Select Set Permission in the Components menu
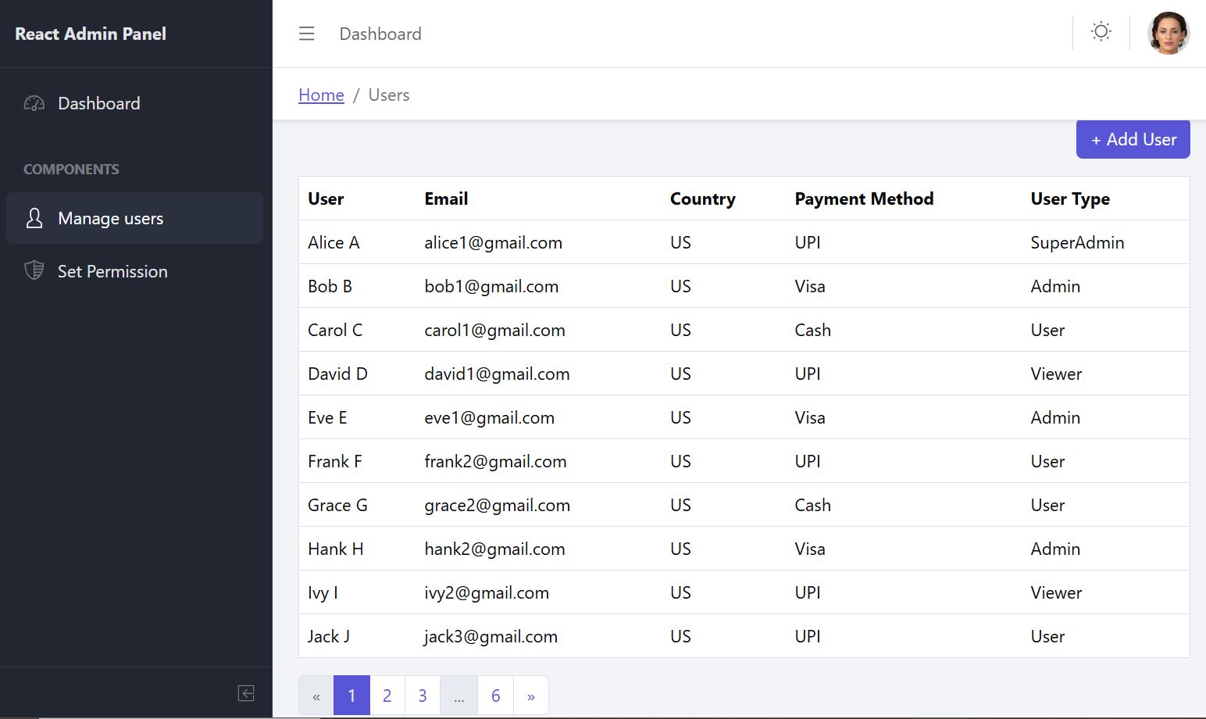The height and width of the screenshot is (719, 1206). [112, 270]
